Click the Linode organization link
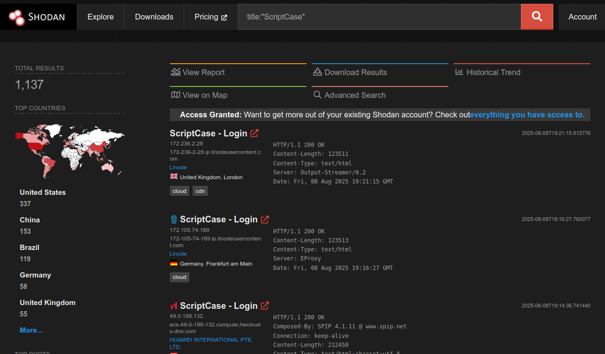Image resolution: width=605 pixels, height=354 pixels. [177, 167]
